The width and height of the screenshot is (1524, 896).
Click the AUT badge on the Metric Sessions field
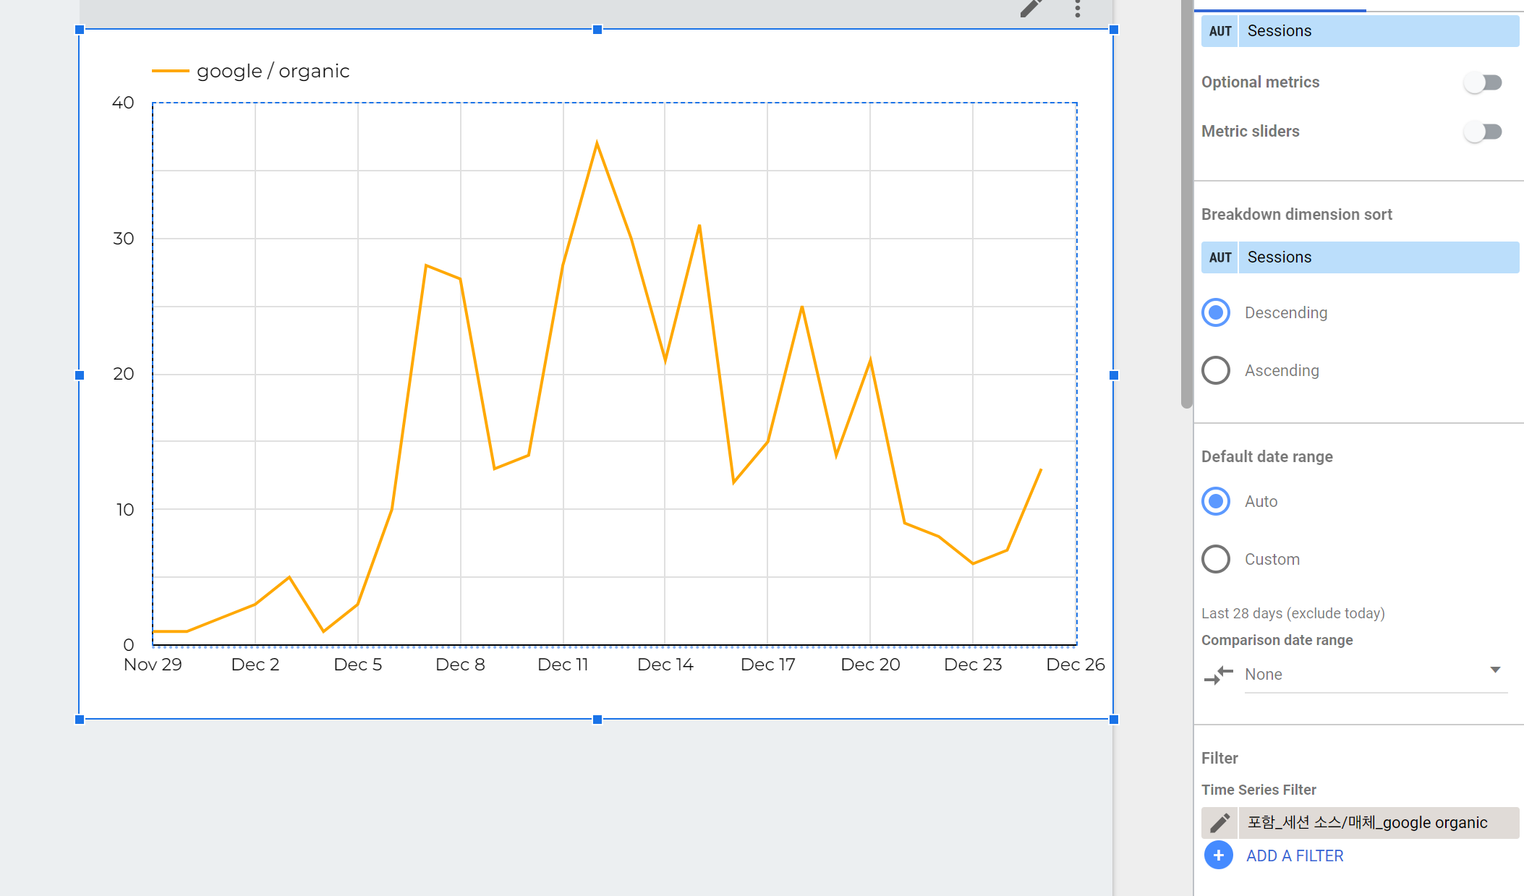coord(1220,31)
